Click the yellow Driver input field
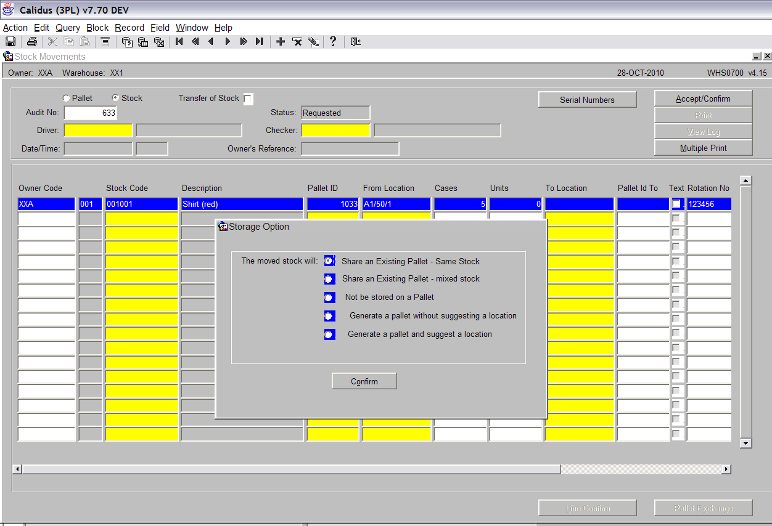Image resolution: width=772 pixels, height=526 pixels. point(99,130)
